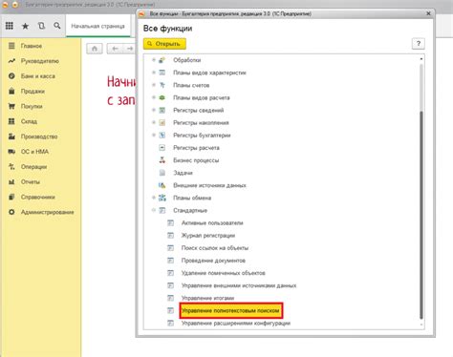453x357 pixels.
Task: Click the Бизнес процессы node icon
Action: [x=162, y=160]
